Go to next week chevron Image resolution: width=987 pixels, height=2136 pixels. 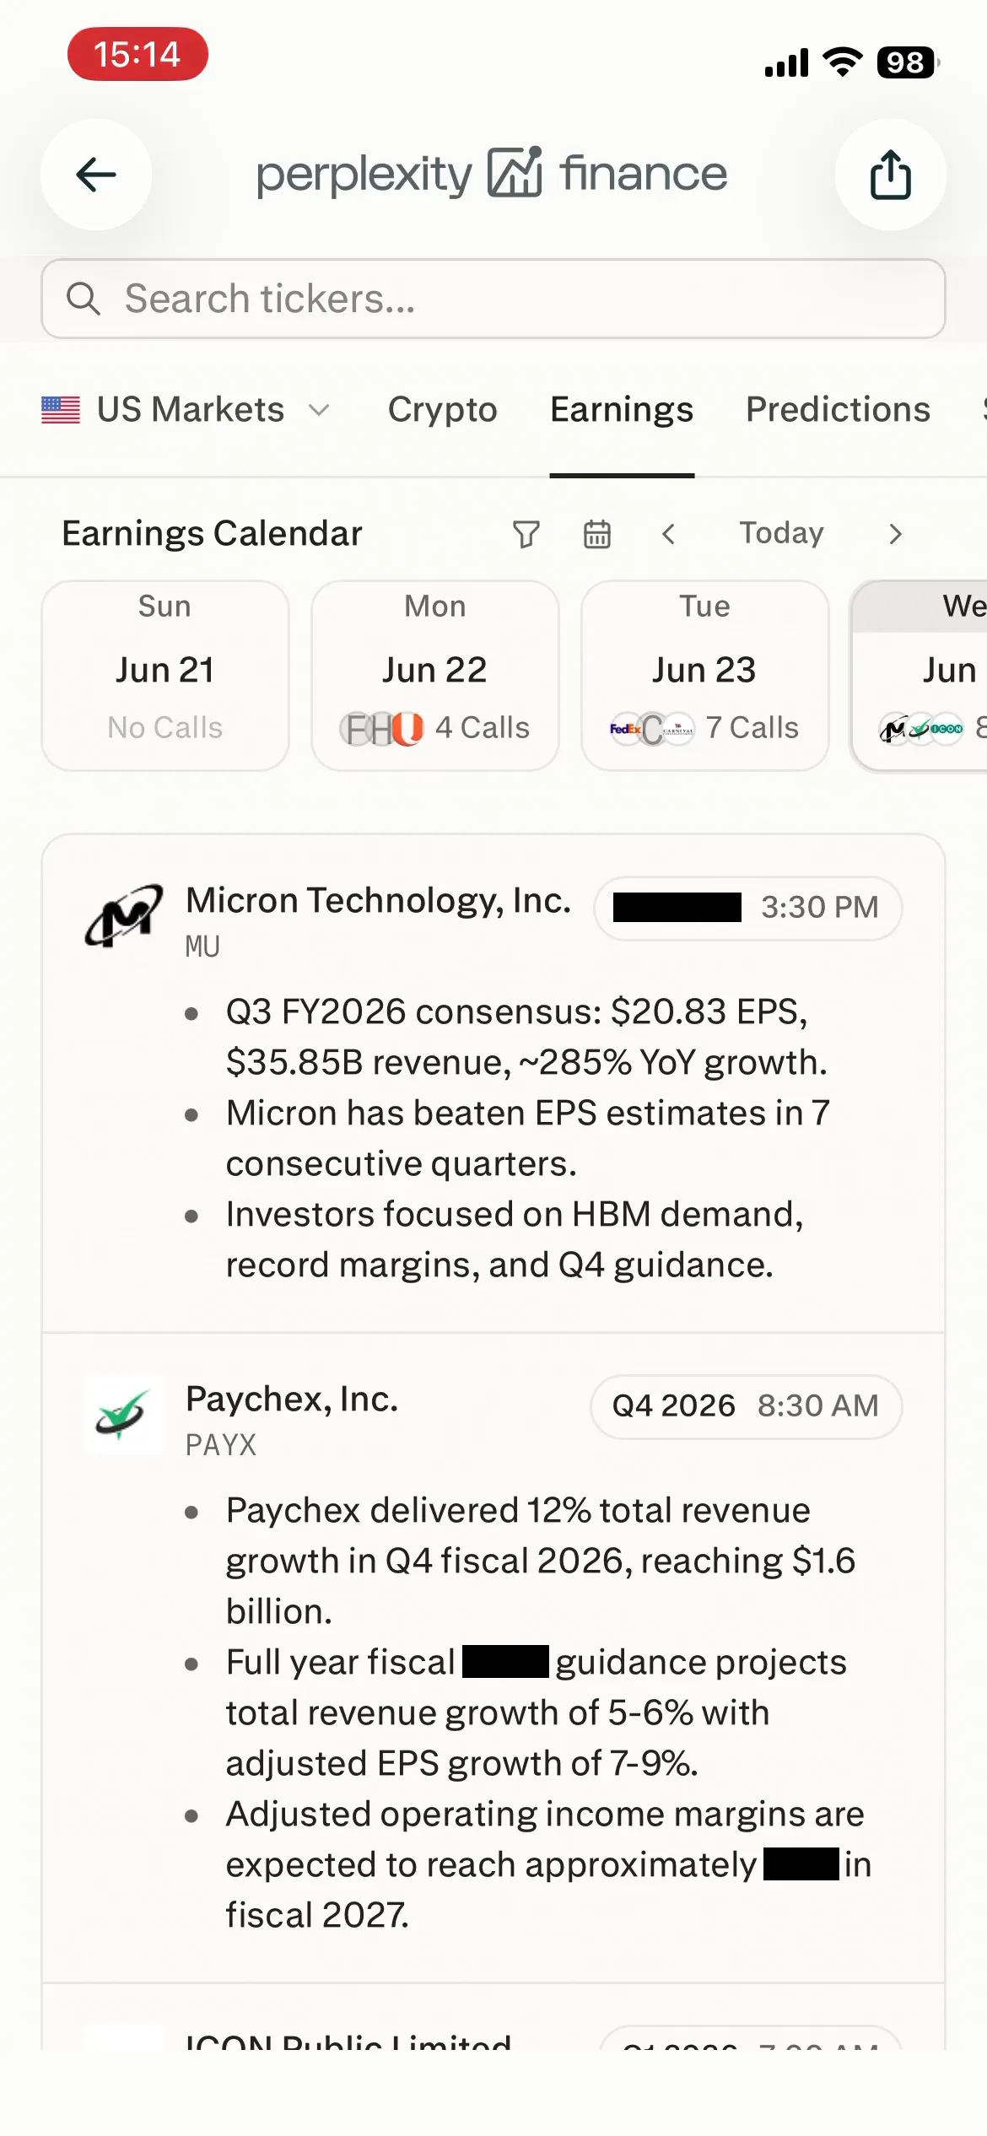pos(896,534)
